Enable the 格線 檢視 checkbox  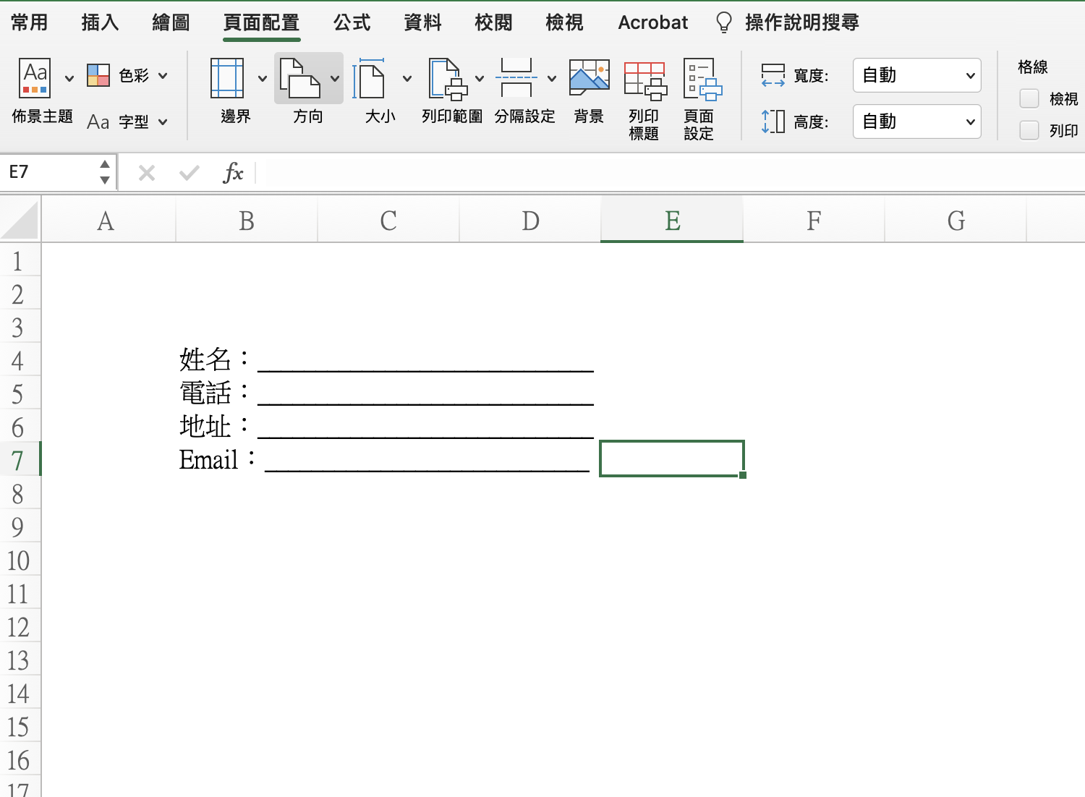tap(1029, 98)
